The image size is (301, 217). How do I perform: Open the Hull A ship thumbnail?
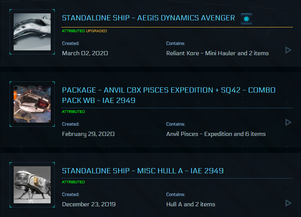pos(32,185)
